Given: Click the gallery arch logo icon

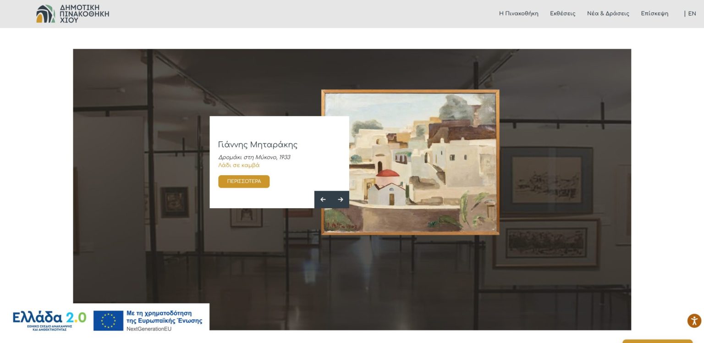Looking at the screenshot, I should click(x=45, y=14).
